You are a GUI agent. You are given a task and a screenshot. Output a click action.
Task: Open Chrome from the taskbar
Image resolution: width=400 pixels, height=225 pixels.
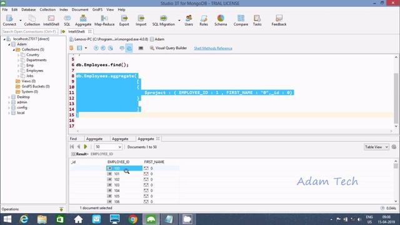[x=132, y=219]
